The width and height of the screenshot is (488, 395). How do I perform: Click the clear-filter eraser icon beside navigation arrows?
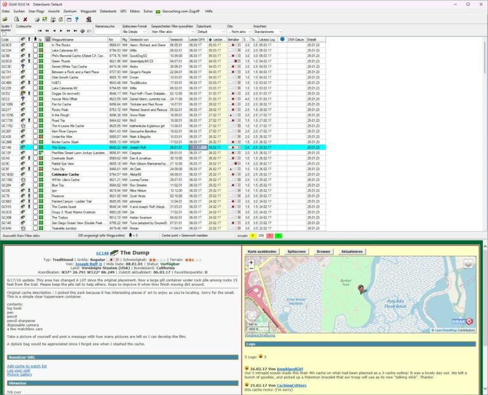point(83,31)
